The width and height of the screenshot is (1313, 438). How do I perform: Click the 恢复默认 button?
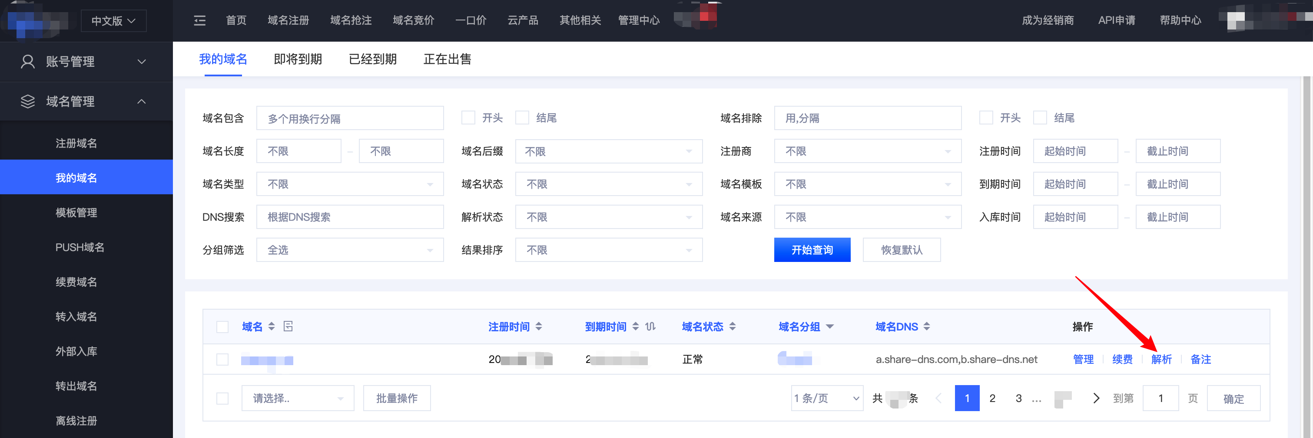click(902, 250)
